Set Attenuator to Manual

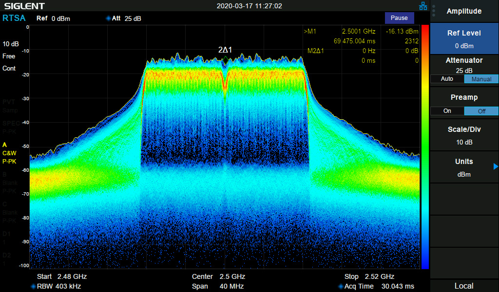[x=481, y=79]
